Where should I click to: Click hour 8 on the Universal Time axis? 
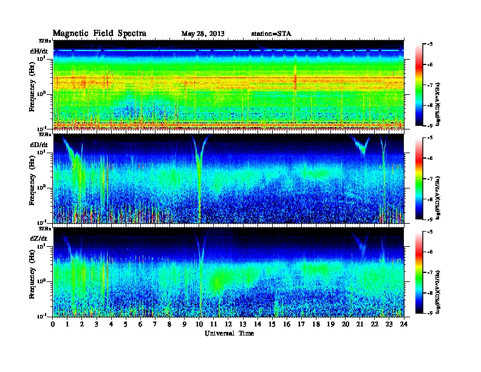169,325
